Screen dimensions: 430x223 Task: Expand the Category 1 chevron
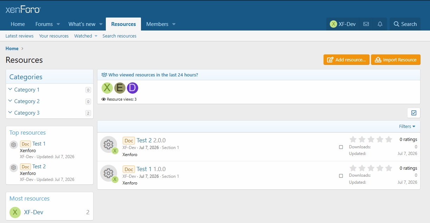pos(10,89)
